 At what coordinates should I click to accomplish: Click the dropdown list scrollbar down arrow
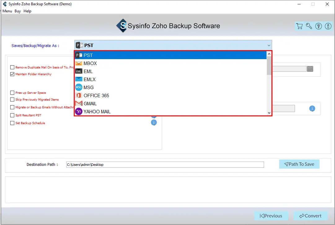269,113
